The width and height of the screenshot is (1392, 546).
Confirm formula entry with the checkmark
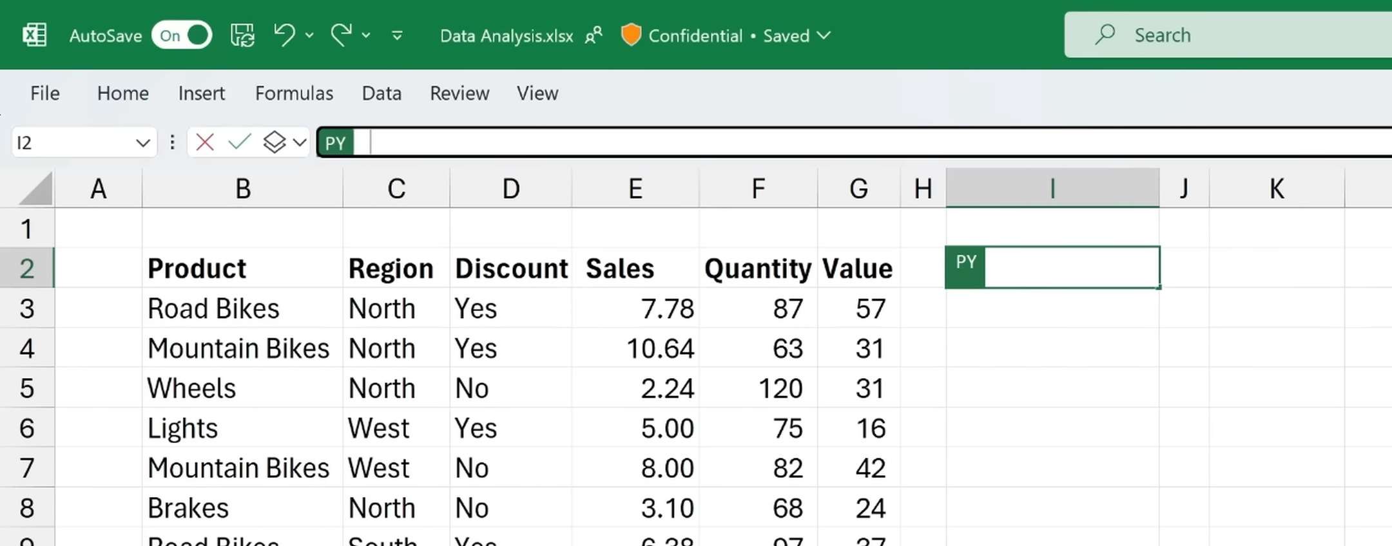point(239,142)
